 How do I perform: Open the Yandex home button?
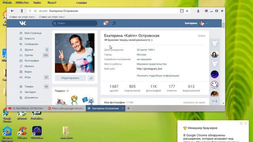click(x=22, y=11)
